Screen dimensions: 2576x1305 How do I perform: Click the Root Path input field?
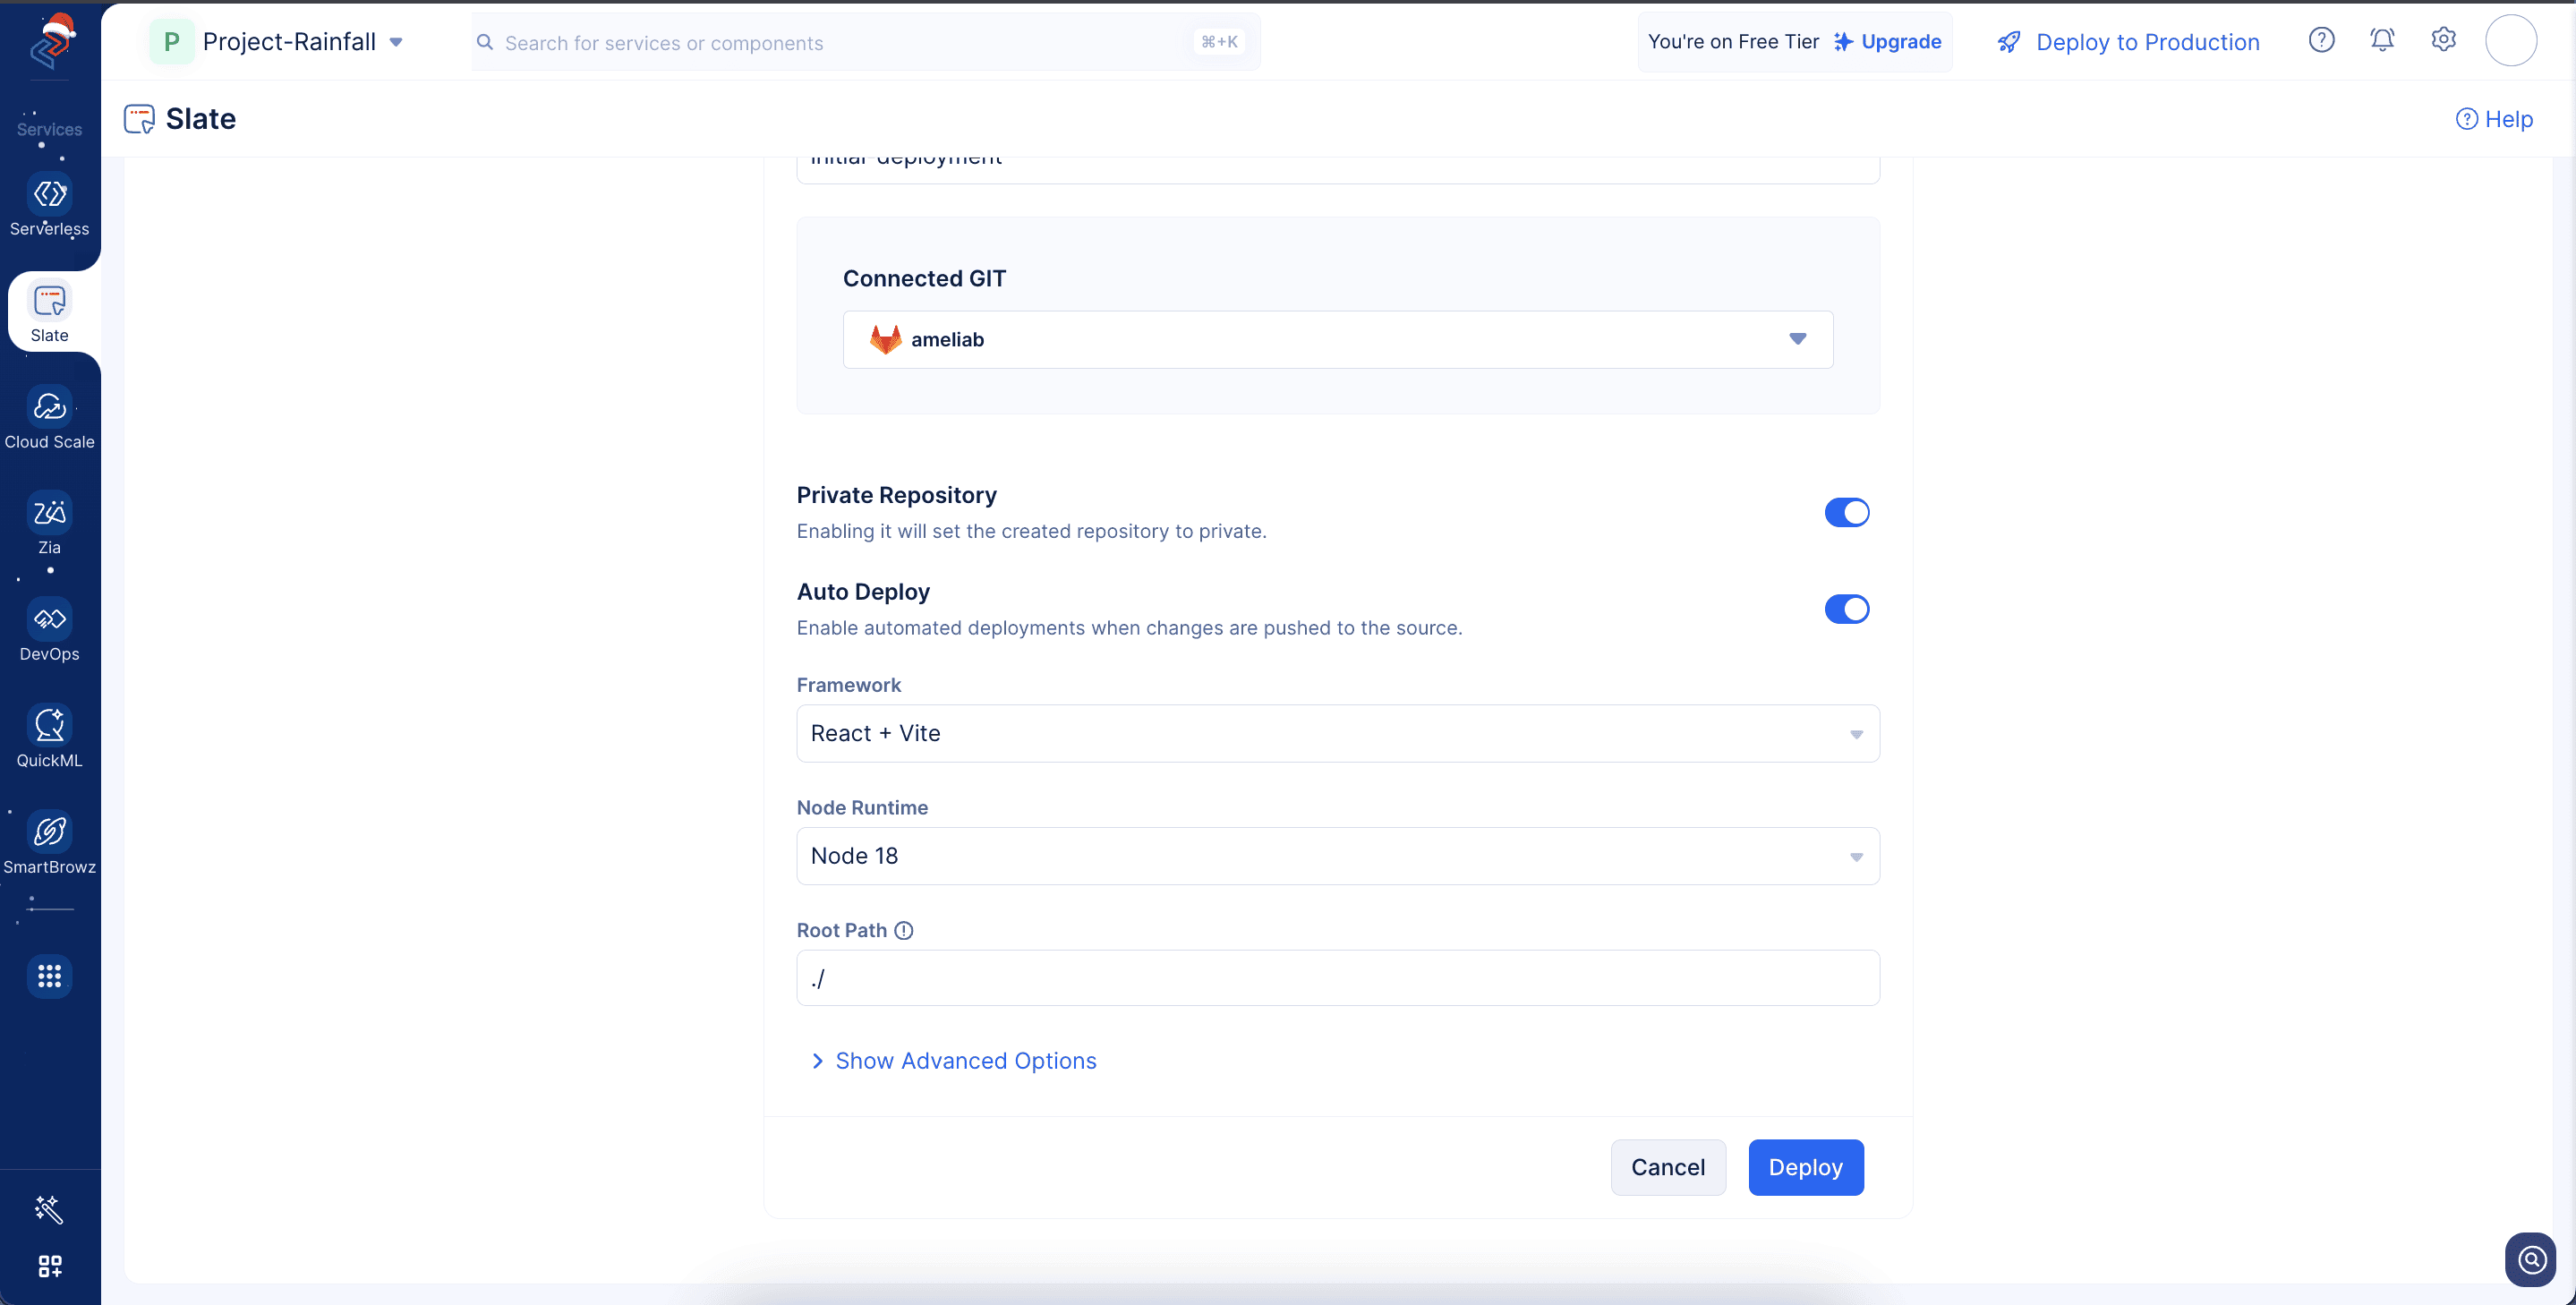pyautogui.click(x=1337, y=978)
